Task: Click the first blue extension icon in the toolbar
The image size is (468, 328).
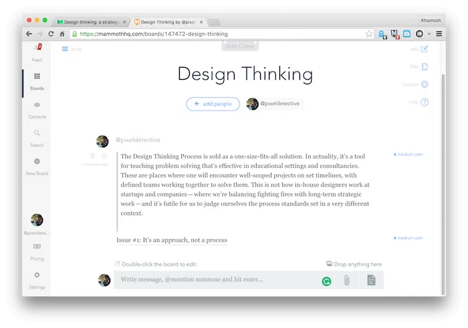Action: 382,34
